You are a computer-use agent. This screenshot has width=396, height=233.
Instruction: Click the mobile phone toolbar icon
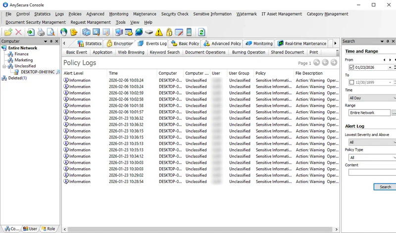tap(189, 32)
